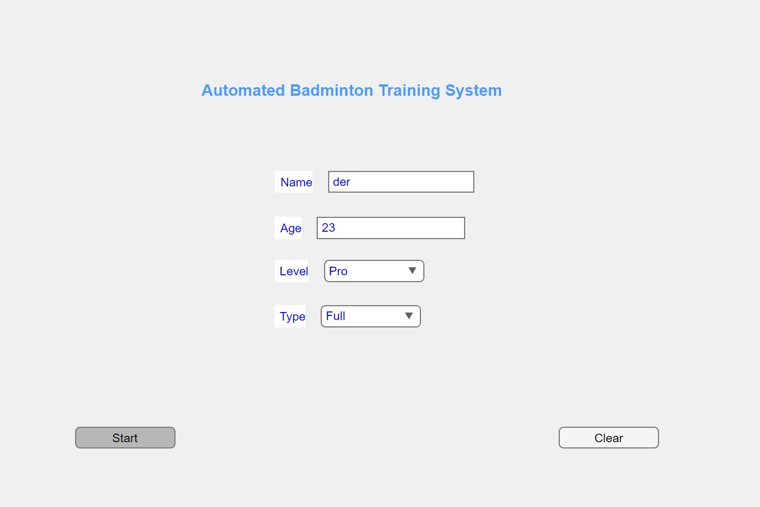
Task: Click the "Pro" value in Level selector
Action: (338, 271)
